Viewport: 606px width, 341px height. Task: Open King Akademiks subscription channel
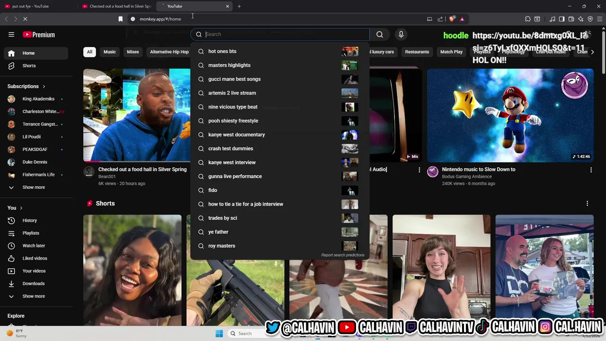click(x=36, y=99)
